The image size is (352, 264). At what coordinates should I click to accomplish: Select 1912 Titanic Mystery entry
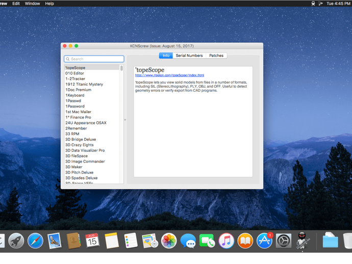[92, 84]
